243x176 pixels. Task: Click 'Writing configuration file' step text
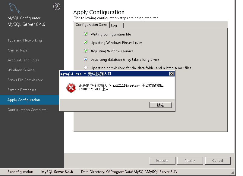click(111, 34)
